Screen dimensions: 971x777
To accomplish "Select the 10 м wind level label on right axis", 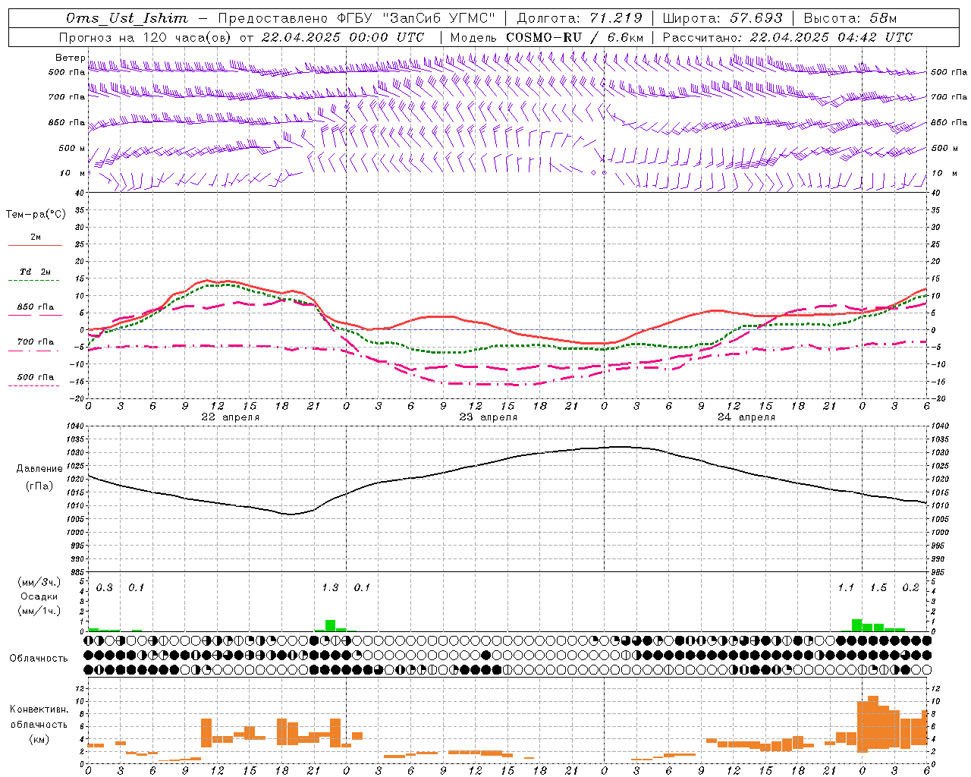I will (x=943, y=173).
